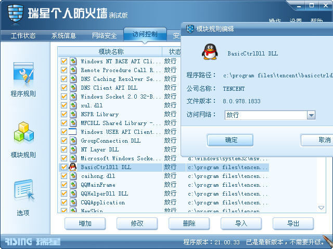Click module icon for NSPR Library
The height and width of the screenshot is (249, 333).
tap(73, 114)
